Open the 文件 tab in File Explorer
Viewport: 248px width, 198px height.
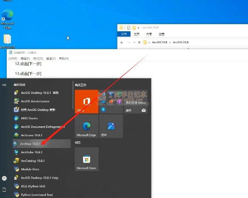pos(124,34)
